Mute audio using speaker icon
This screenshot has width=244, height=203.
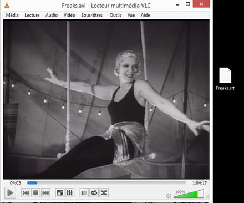tap(169, 195)
